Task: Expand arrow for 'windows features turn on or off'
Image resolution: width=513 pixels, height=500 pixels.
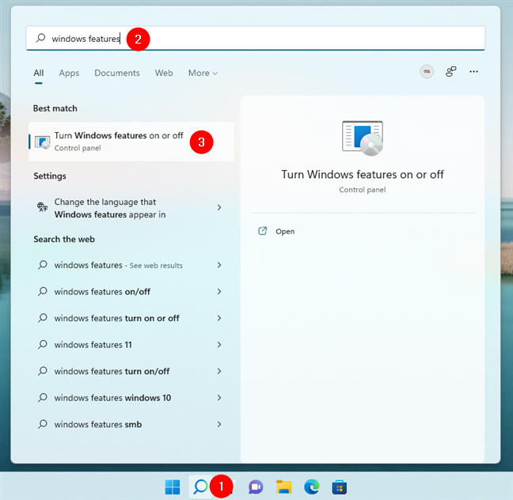Action: [x=219, y=318]
